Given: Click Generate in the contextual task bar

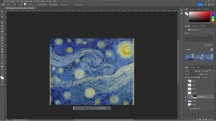Looking at the screenshot, I should (102, 108).
